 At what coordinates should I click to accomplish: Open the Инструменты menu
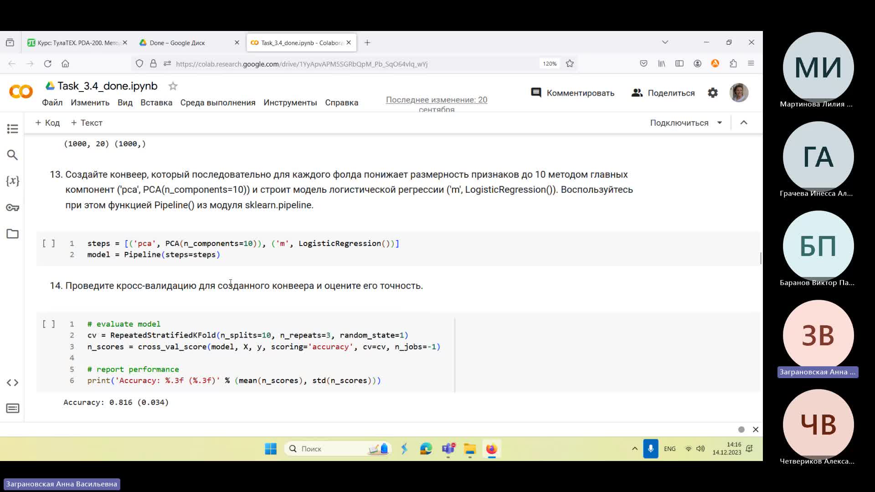click(x=290, y=102)
